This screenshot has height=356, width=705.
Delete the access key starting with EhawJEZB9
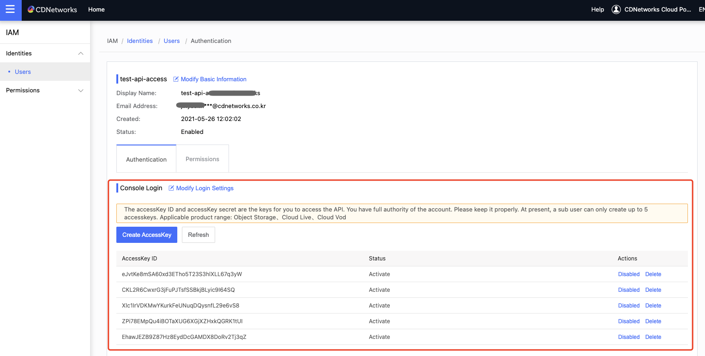[x=653, y=337]
